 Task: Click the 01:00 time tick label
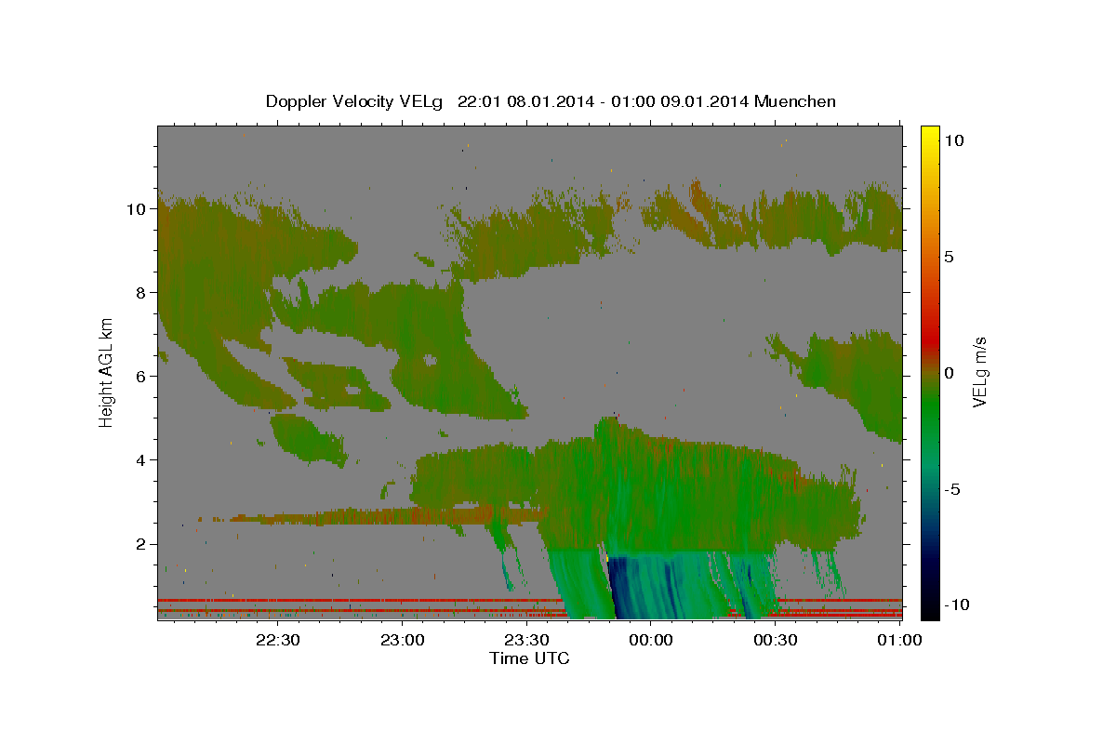898,640
